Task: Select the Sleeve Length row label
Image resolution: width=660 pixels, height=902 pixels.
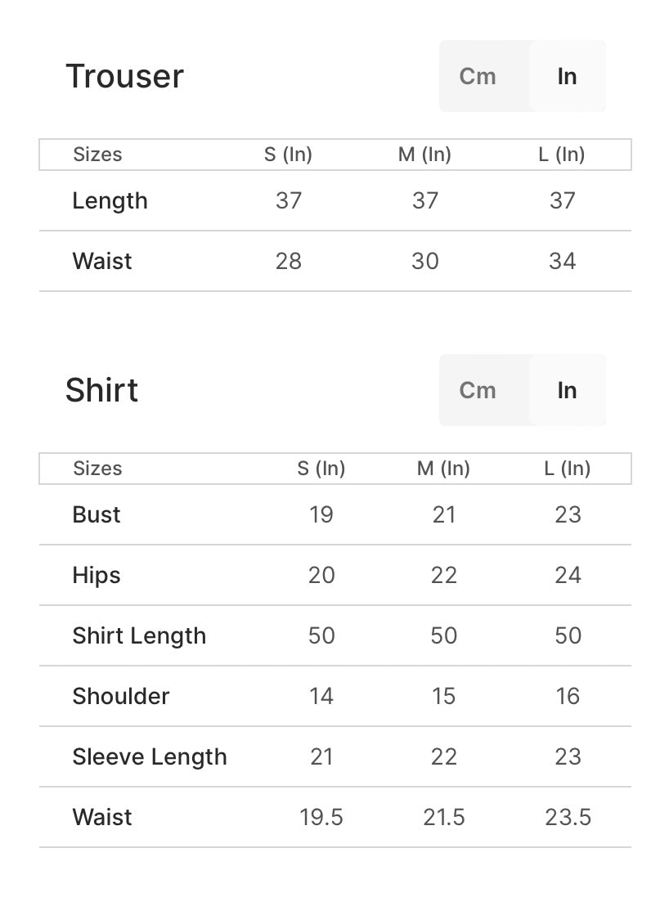Action: [x=150, y=756]
